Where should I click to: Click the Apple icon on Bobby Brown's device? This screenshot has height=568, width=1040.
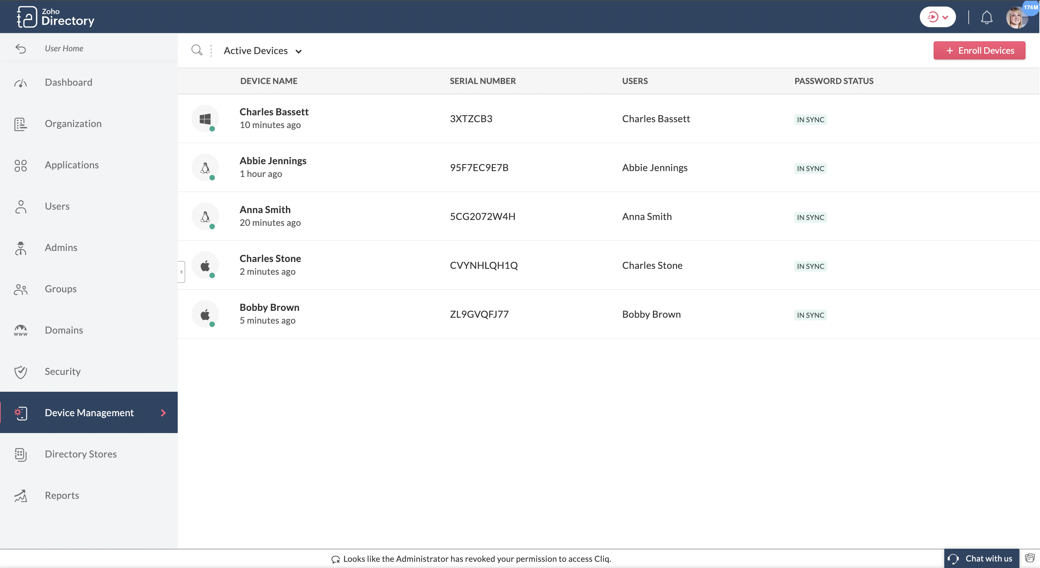(205, 314)
